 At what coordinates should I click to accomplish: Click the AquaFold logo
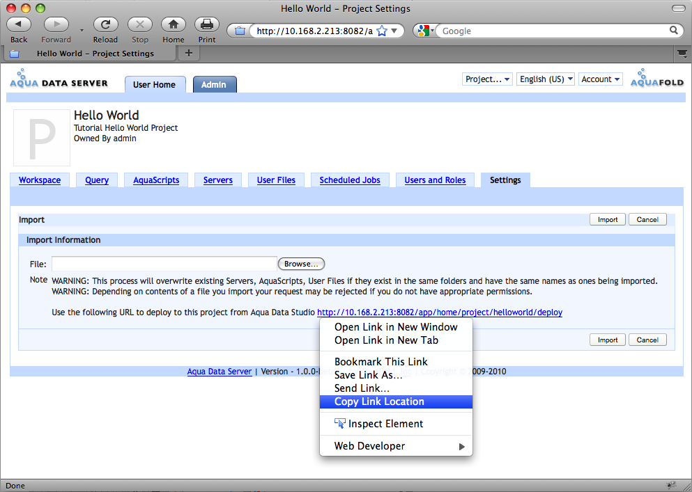tap(656, 78)
